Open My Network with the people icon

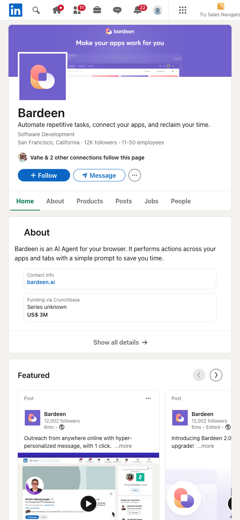click(77, 10)
